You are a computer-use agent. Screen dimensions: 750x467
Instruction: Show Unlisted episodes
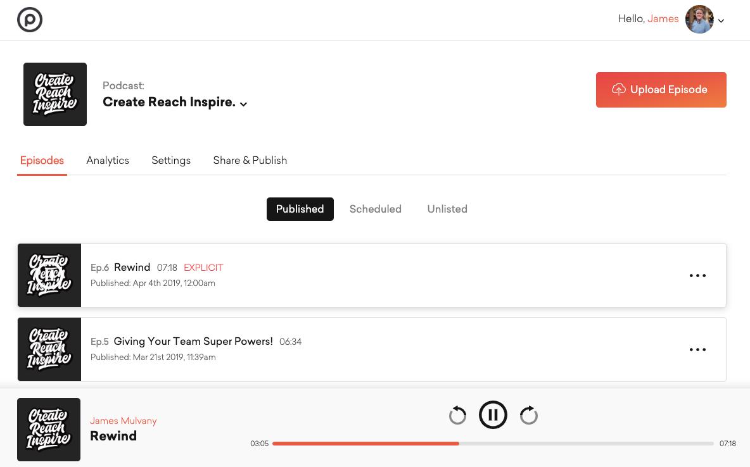(447, 209)
